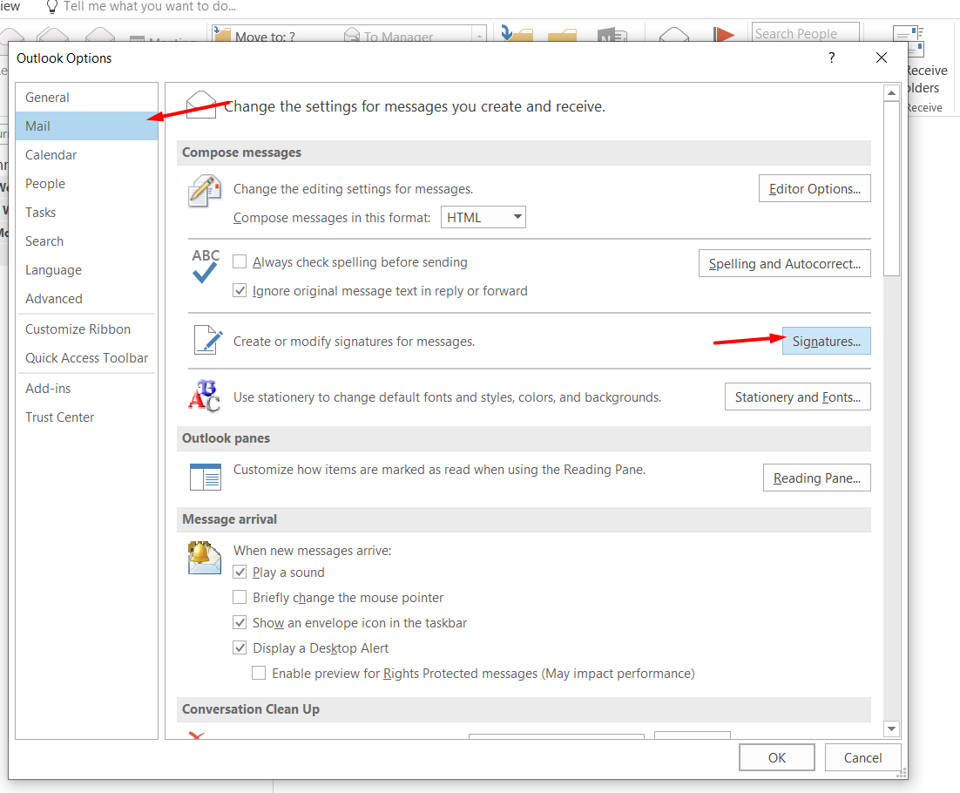Click the scrollbar up arrow

click(891, 93)
